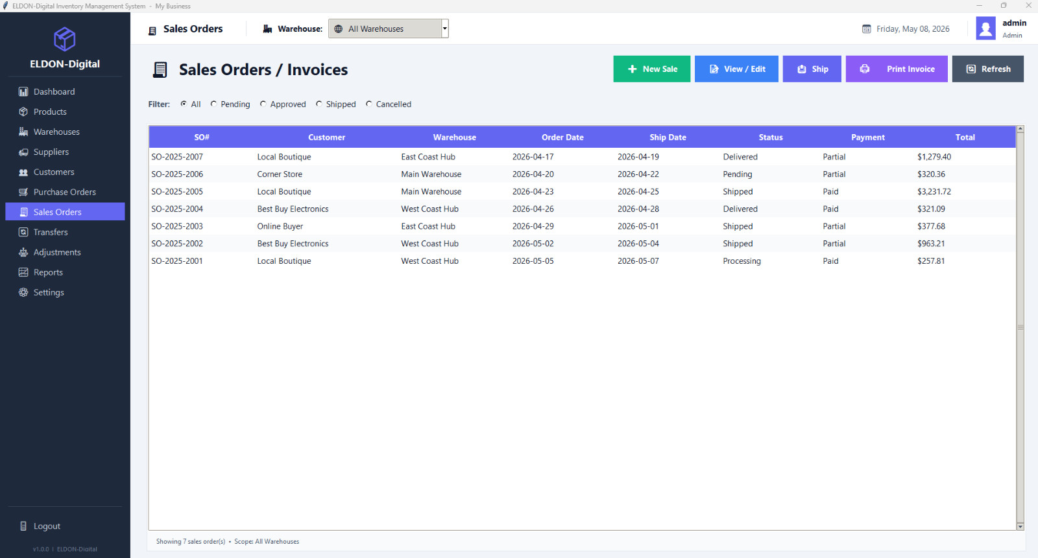Click the Transfers icon in sidebar
Image resolution: width=1038 pixels, height=558 pixels.
23,233
